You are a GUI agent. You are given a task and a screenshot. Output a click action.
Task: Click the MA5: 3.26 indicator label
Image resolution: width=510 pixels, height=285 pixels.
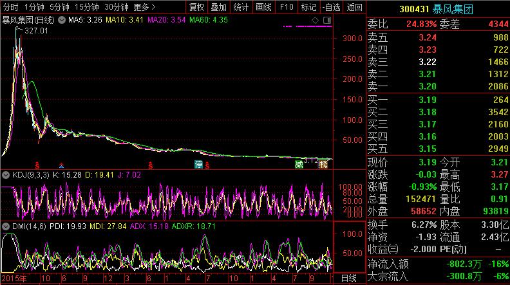(x=85, y=20)
